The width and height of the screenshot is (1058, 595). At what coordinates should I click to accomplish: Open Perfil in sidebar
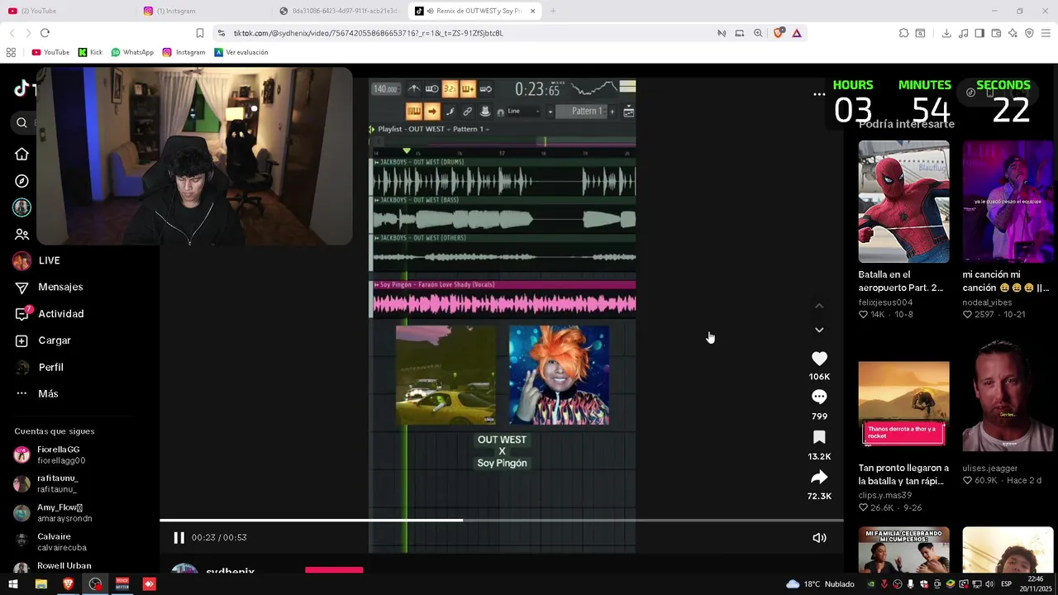pyautogui.click(x=39, y=367)
